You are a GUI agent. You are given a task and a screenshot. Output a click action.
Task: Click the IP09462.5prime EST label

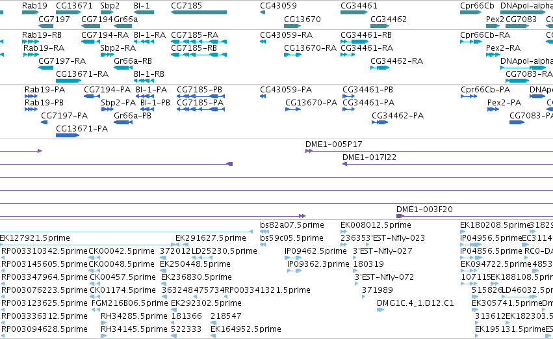pyautogui.click(x=316, y=251)
